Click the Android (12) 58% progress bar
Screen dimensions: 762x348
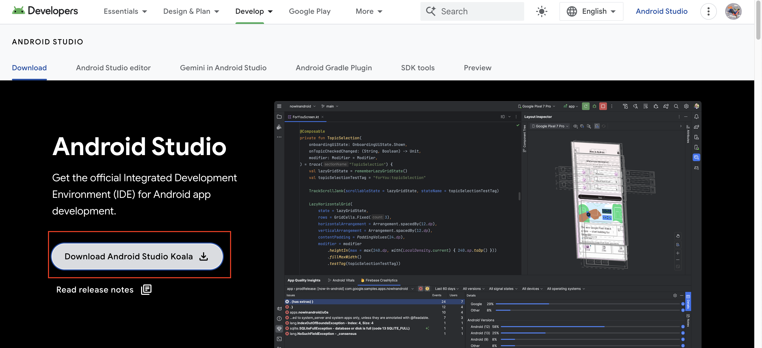pos(590,326)
